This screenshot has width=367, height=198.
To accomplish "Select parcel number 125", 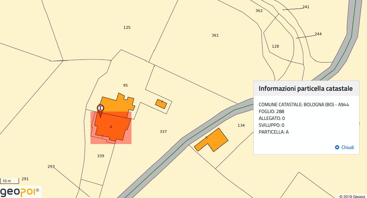I will (127, 27).
